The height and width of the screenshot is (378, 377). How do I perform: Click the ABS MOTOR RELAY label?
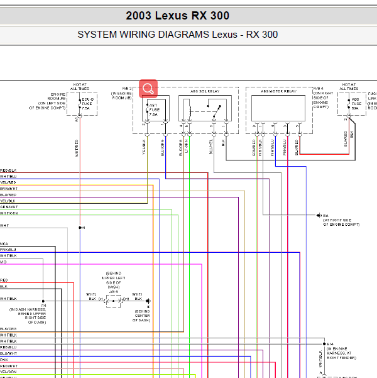click(278, 91)
